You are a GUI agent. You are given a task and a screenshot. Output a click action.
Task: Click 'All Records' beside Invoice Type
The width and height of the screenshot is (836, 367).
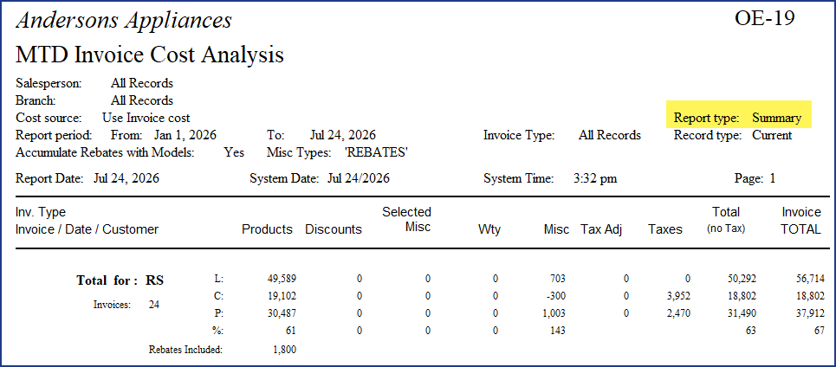point(609,135)
